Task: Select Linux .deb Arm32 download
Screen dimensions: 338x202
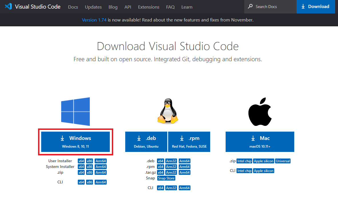Action: (x=171, y=161)
